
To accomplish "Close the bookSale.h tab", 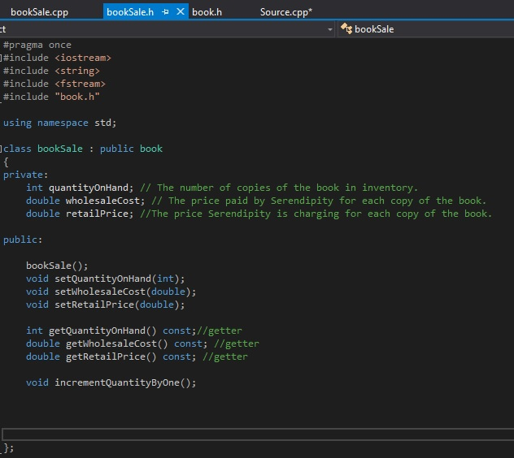I will click(x=181, y=12).
